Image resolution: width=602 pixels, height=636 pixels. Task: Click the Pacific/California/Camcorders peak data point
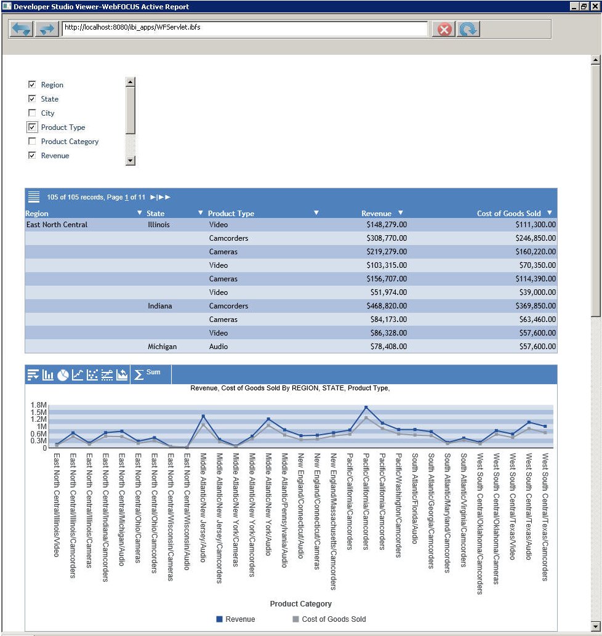coord(366,407)
